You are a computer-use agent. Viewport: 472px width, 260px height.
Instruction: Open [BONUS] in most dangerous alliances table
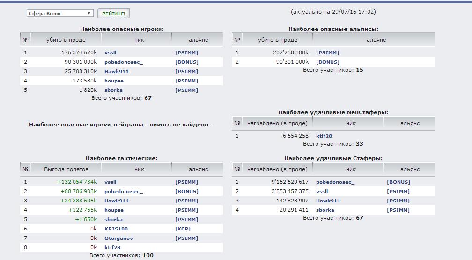pos(328,62)
